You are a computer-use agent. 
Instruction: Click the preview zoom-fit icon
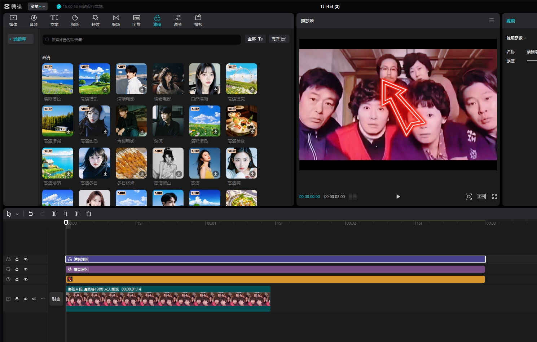pos(468,197)
